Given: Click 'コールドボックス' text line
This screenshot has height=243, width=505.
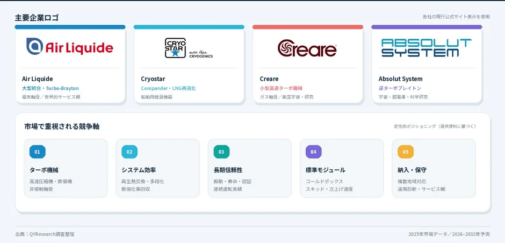Looking at the screenshot, I should point(324,182).
